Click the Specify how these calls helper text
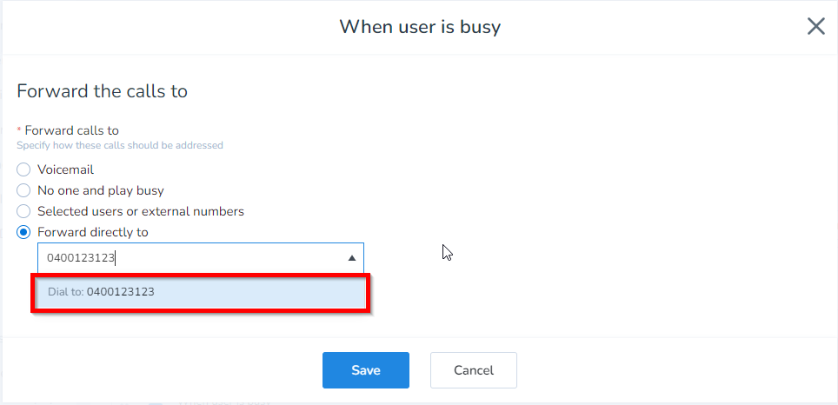Screen dimensions: 838x405 [119, 145]
